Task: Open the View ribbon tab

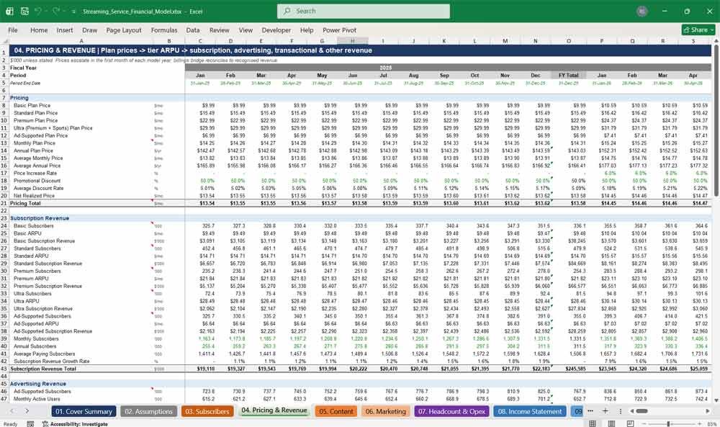Action: [x=246, y=30]
